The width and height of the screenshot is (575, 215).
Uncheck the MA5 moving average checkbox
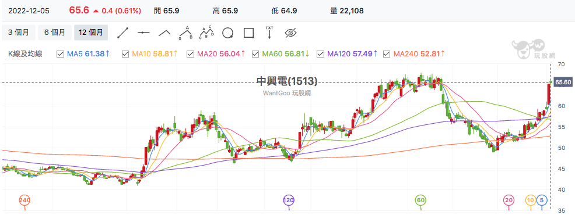[61, 54]
